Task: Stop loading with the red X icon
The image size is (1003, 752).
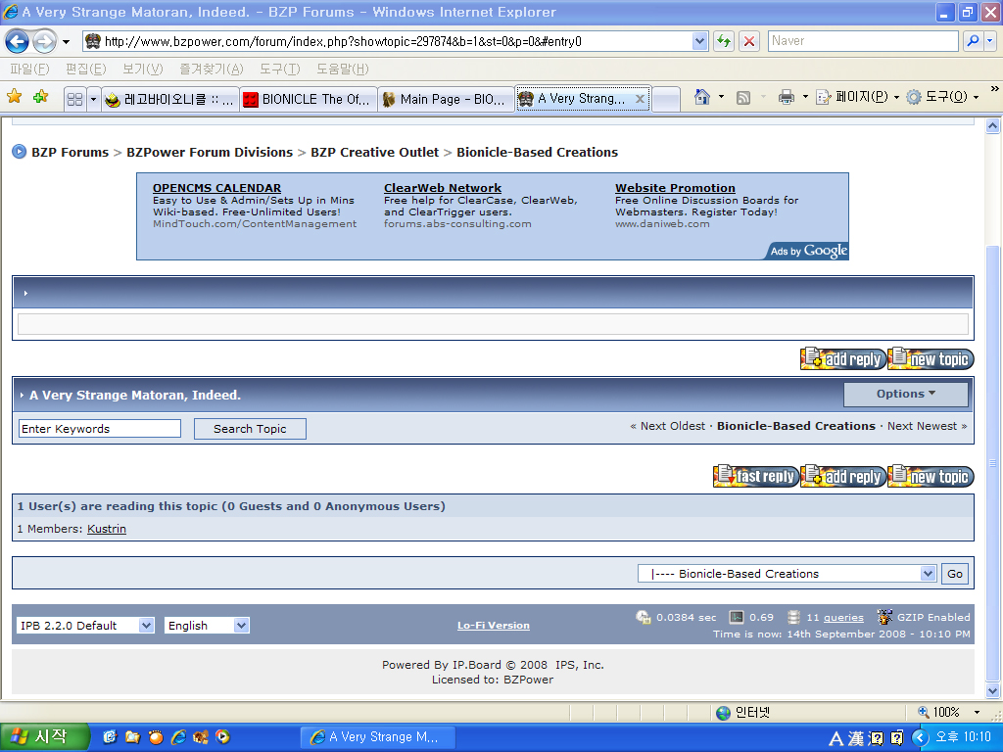Action: 749,41
